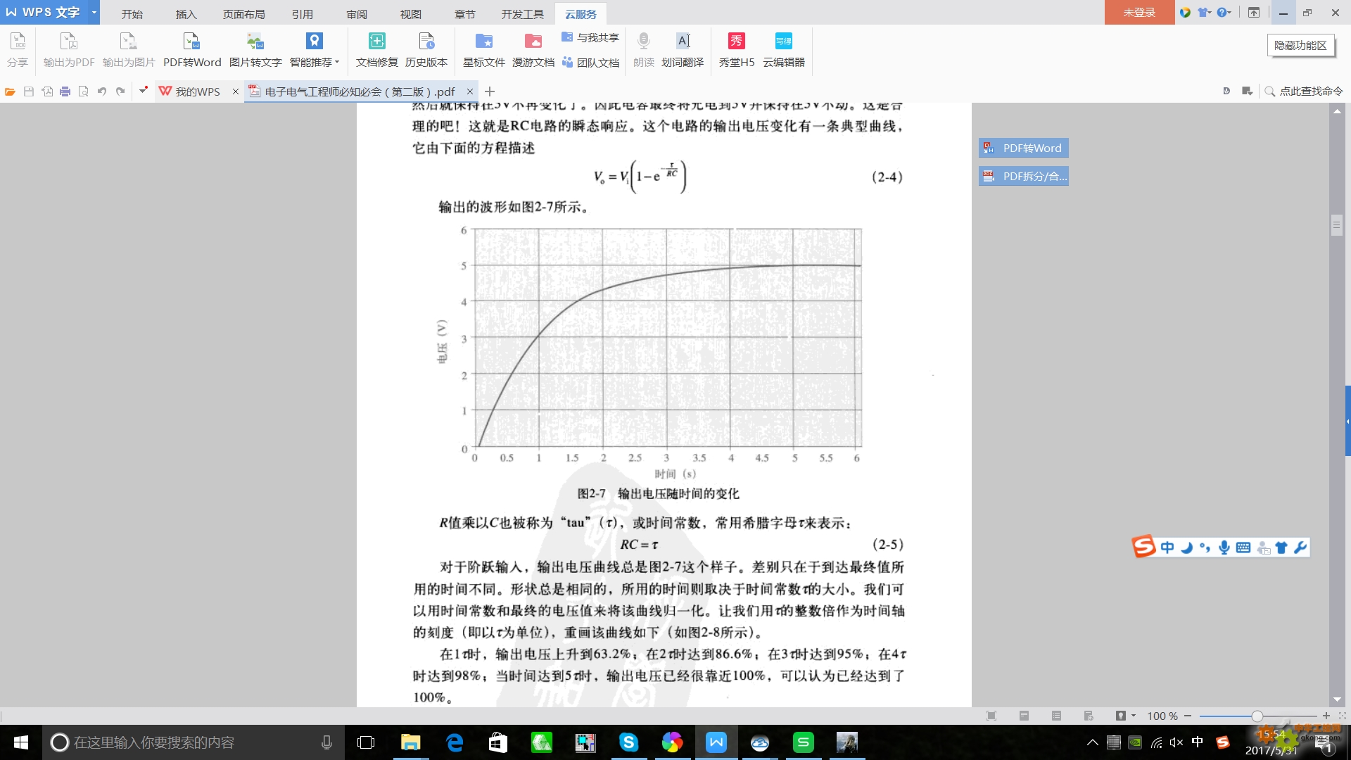Screen dimensions: 1351x760
Task: Expand quick access toolbar customize arrow
Action: [x=144, y=90]
